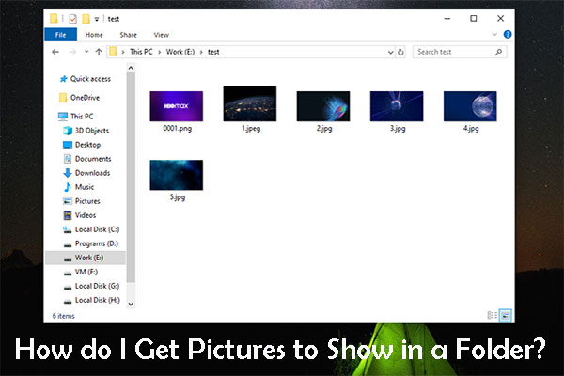Click the Videos filmstrip icon
Viewport: 564px width, 376px height.
pos(68,215)
